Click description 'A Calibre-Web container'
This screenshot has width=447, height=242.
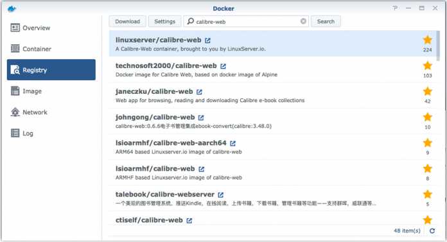191,49
